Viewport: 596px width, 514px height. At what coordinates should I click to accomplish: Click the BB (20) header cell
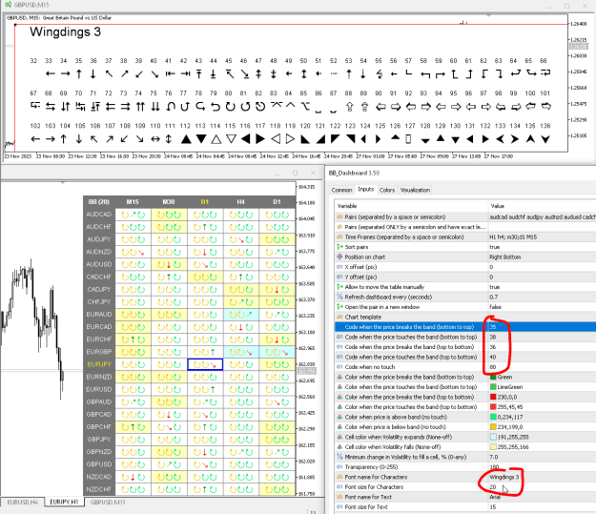coord(98,202)
